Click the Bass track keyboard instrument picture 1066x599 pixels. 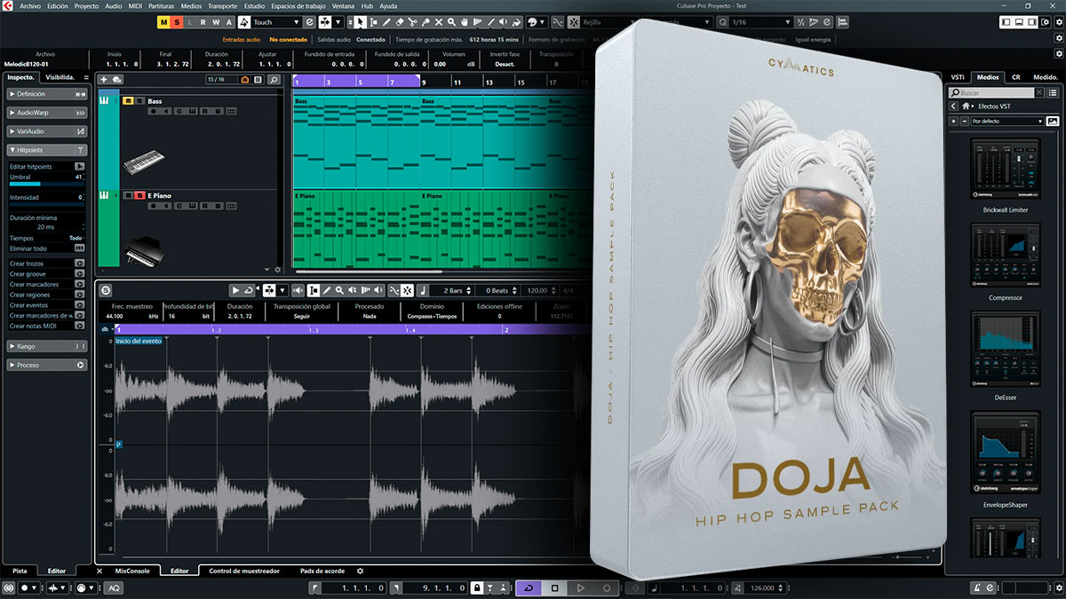pyautogui.click(x=143, y=162)
